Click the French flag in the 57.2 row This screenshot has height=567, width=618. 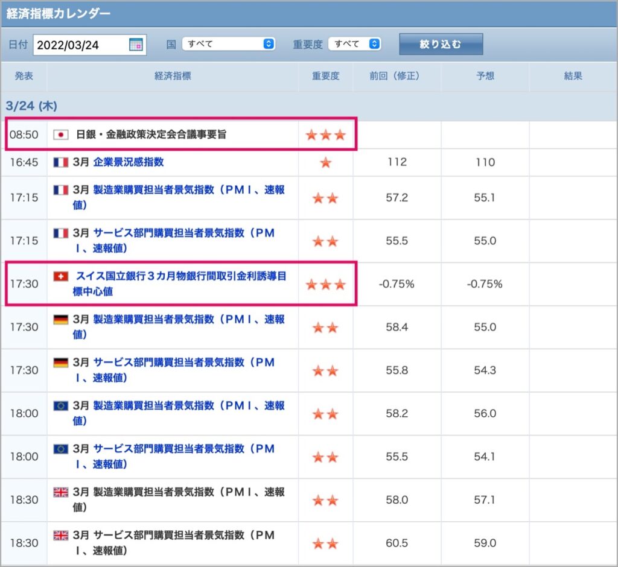tap(61, 190)
